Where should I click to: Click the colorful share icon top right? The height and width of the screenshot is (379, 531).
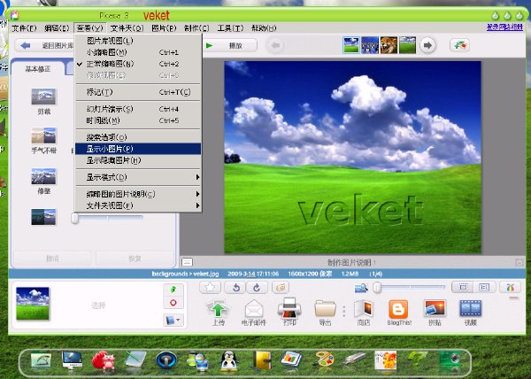tap(460, 45)
